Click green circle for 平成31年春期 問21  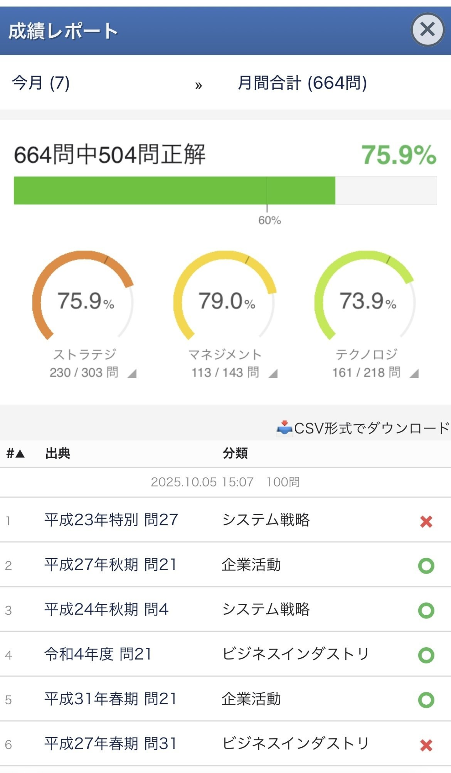[426, 700]
